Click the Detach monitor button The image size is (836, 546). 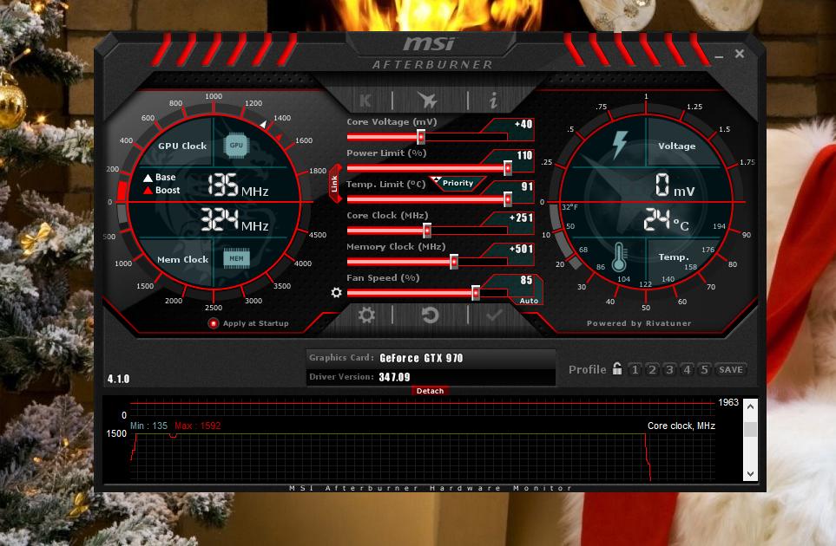coord(430,391)
